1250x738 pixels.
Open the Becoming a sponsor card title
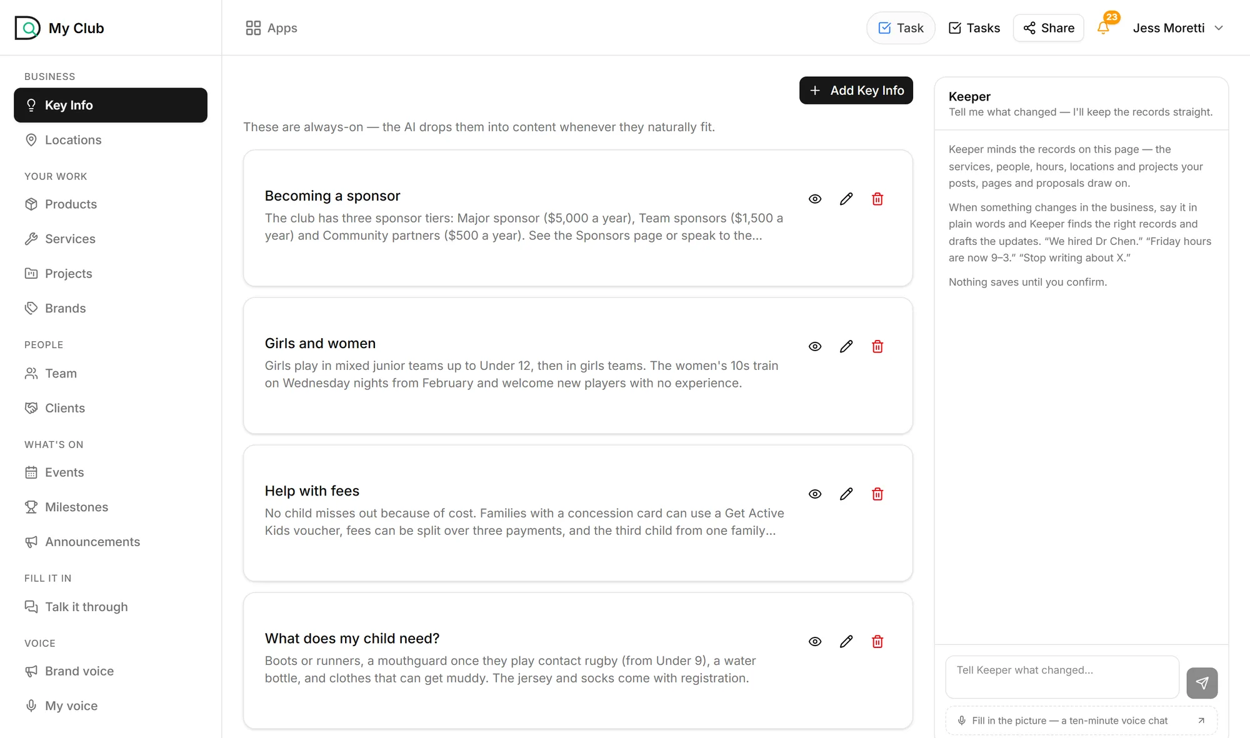(x=332, y=196)
